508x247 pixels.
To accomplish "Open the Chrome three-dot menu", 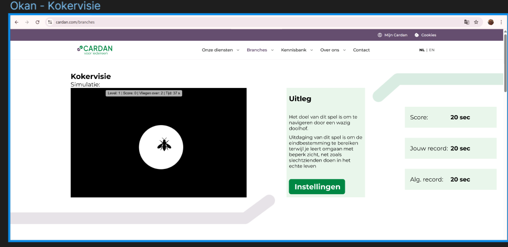I will click(x=501, y=22).
